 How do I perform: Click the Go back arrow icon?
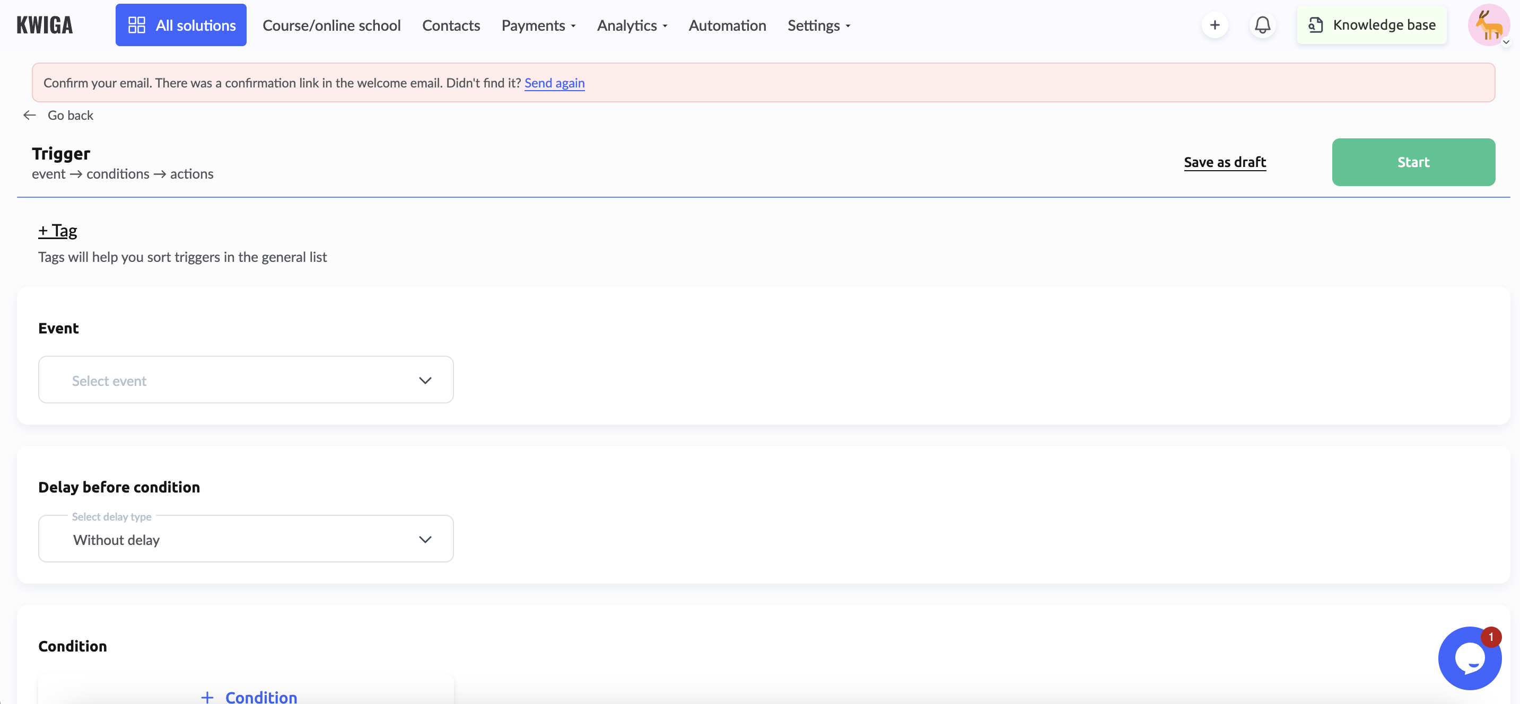click(29, 115)
